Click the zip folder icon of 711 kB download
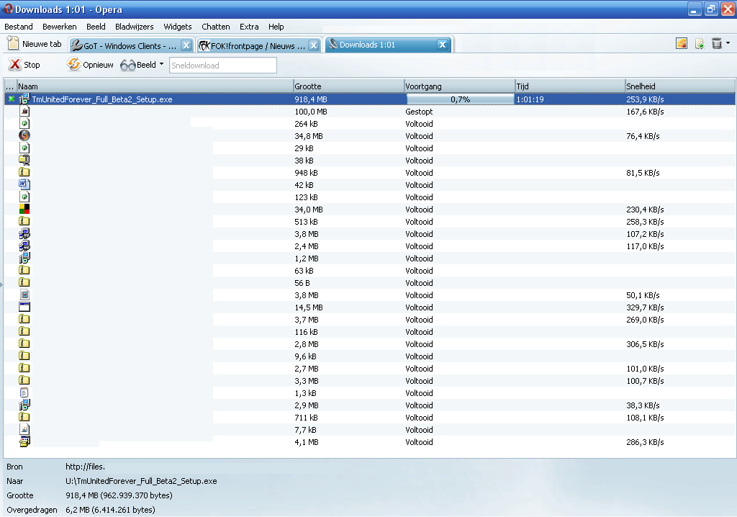The image size is (737, 517). (x=24, y=417)
